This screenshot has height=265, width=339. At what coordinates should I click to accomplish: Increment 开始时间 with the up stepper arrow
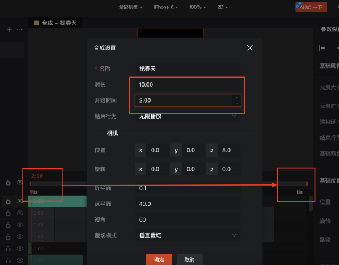tap(236, 98)
